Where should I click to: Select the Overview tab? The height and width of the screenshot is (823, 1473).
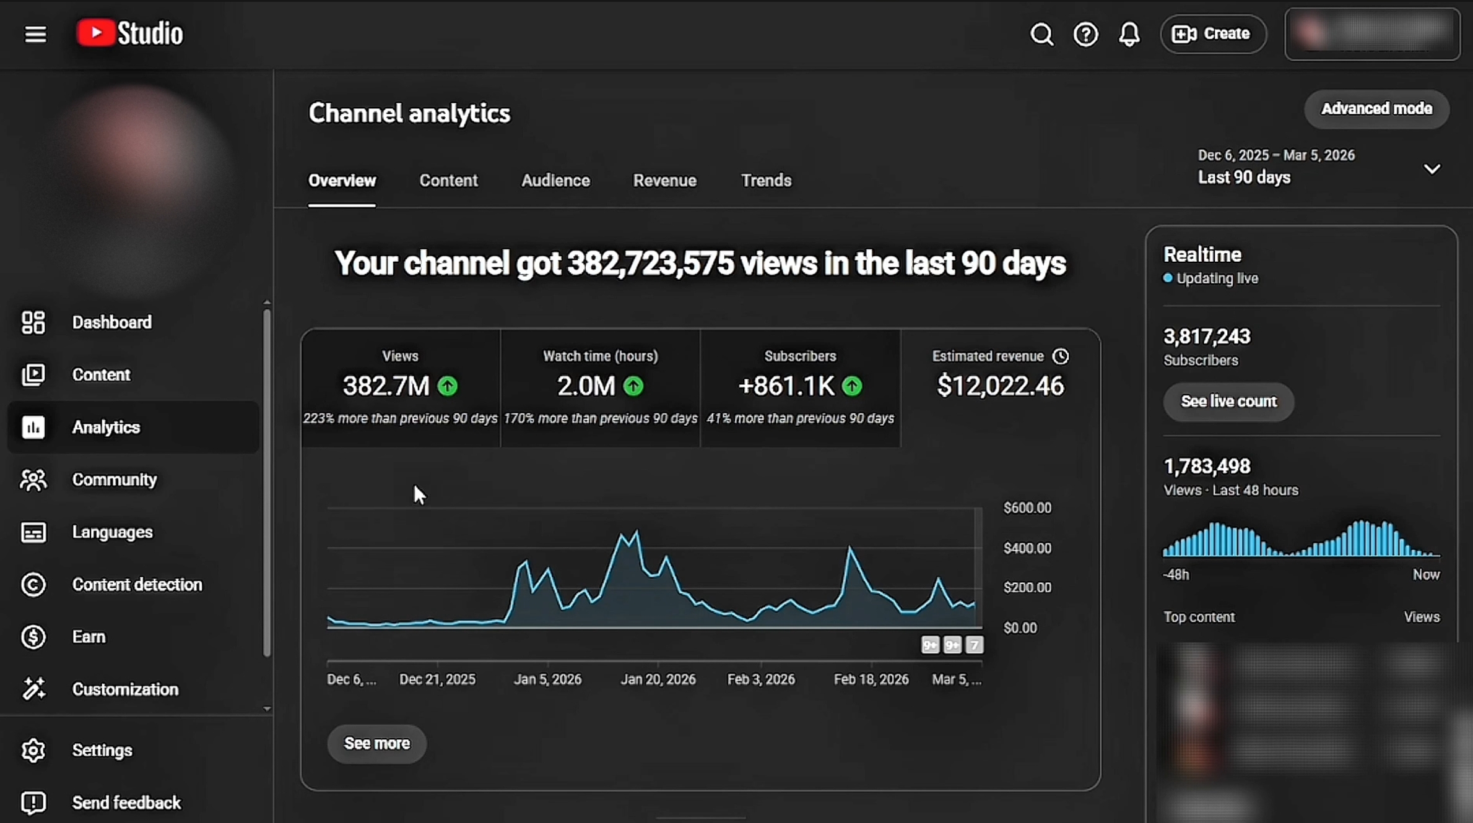[x=342, y=181]
